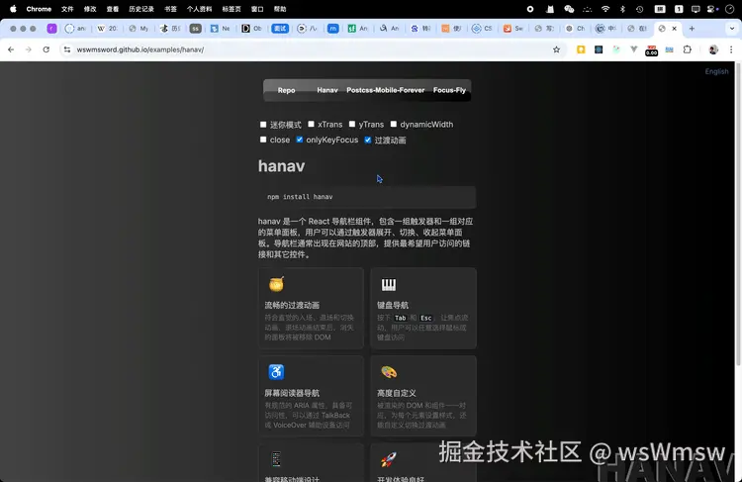The image size is (742, 482).
Task: Click the 屏幕阅读器导航 card title
Action: (x=292, y=393)
